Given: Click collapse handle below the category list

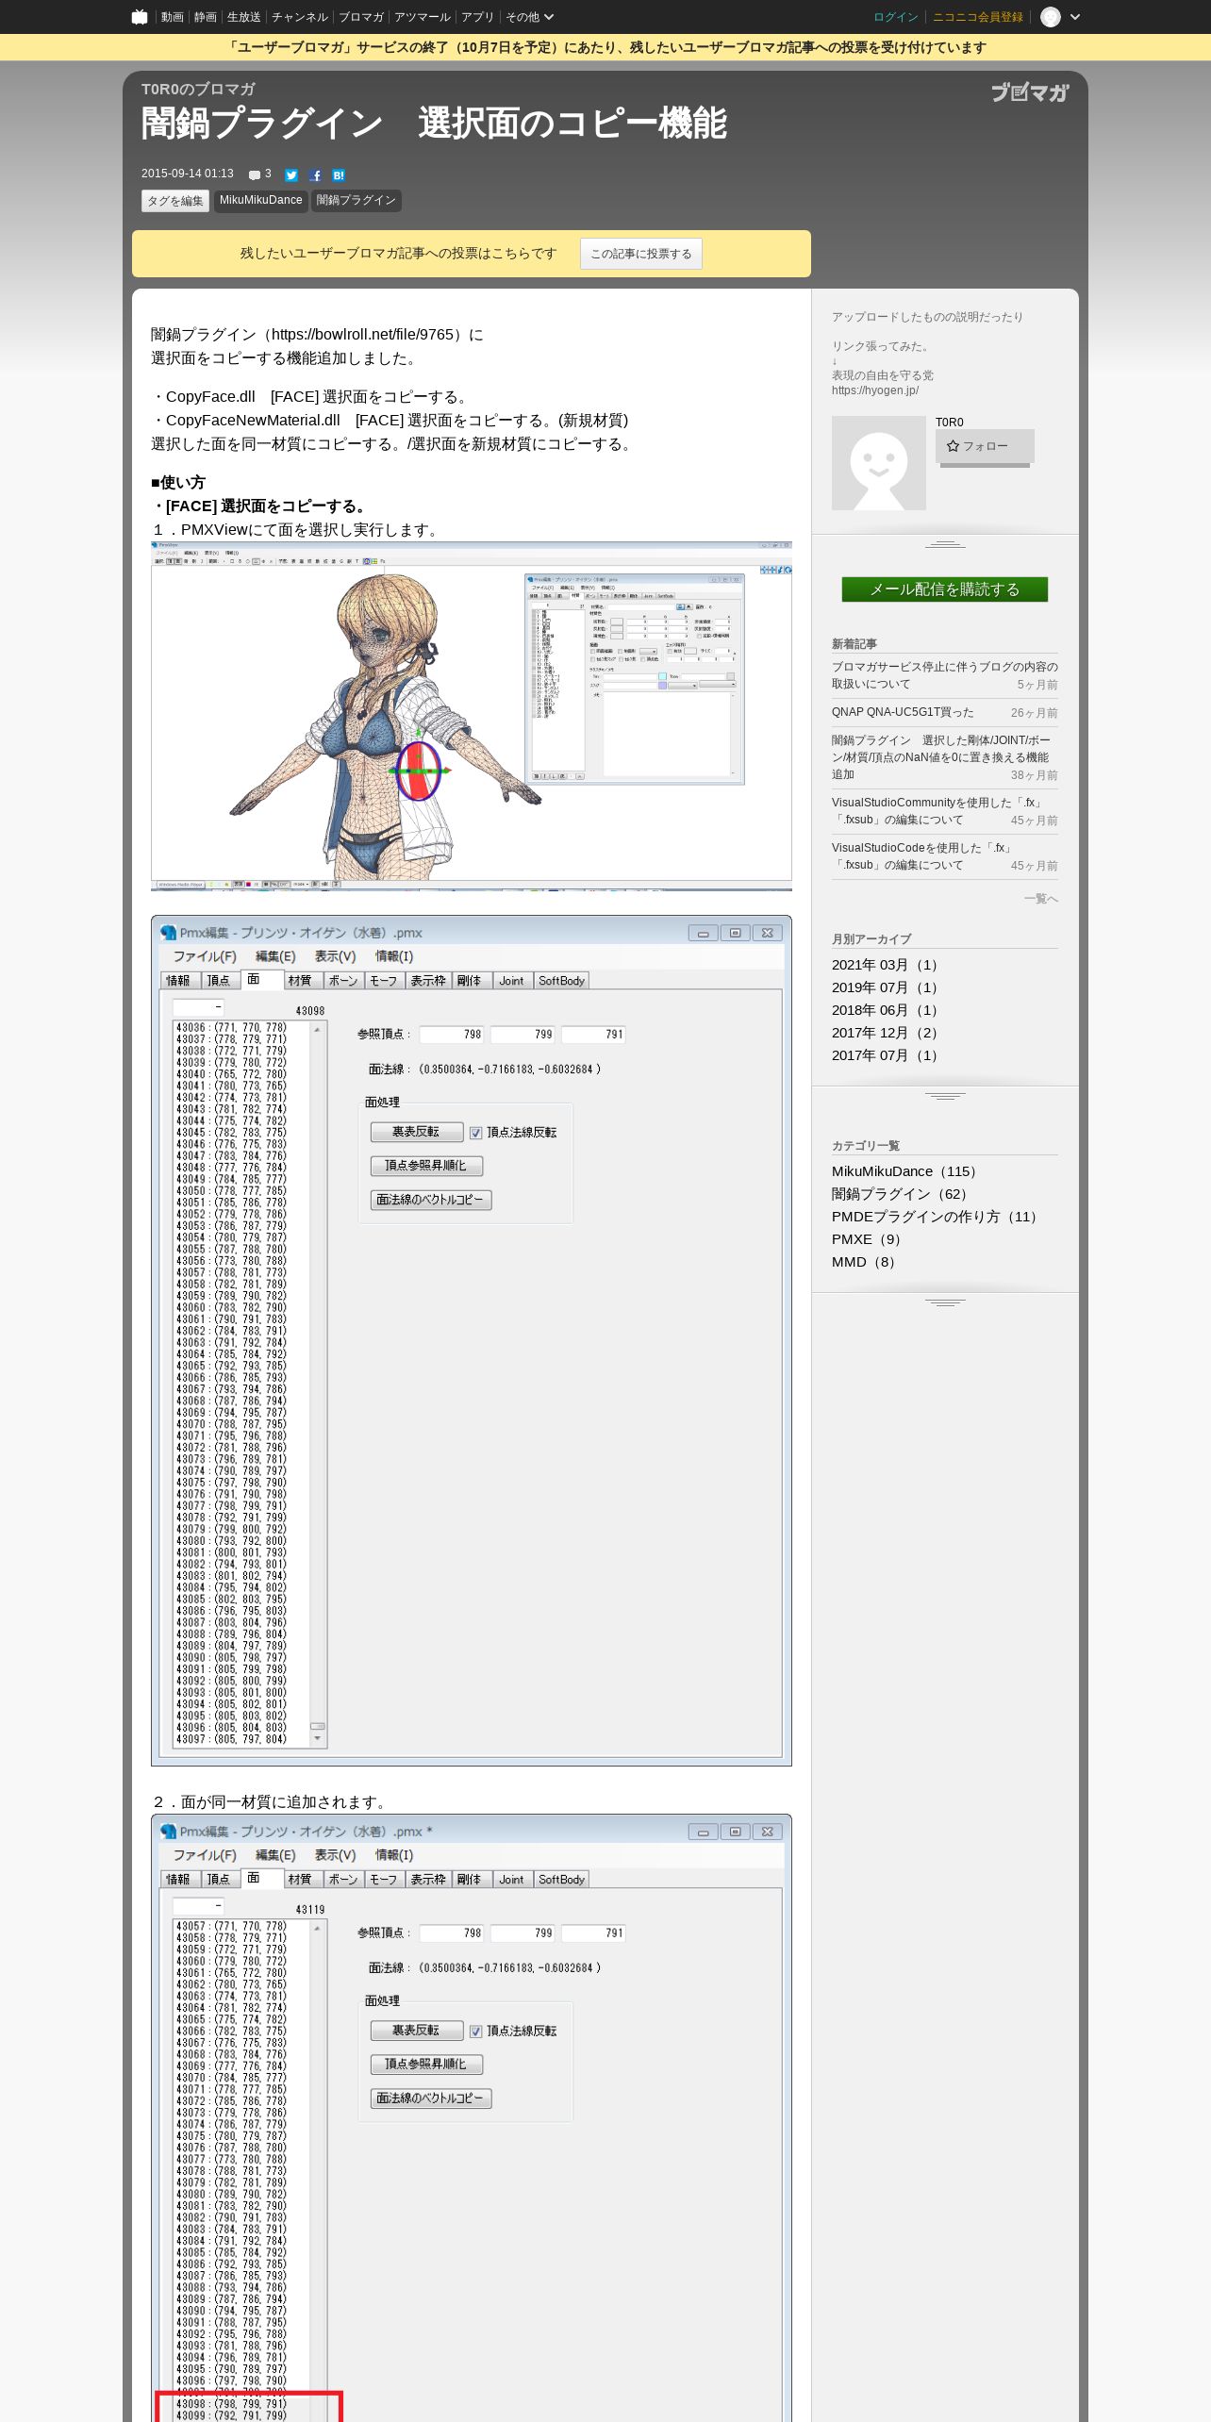Looking at the screenshot, I should coord(945,1302).
